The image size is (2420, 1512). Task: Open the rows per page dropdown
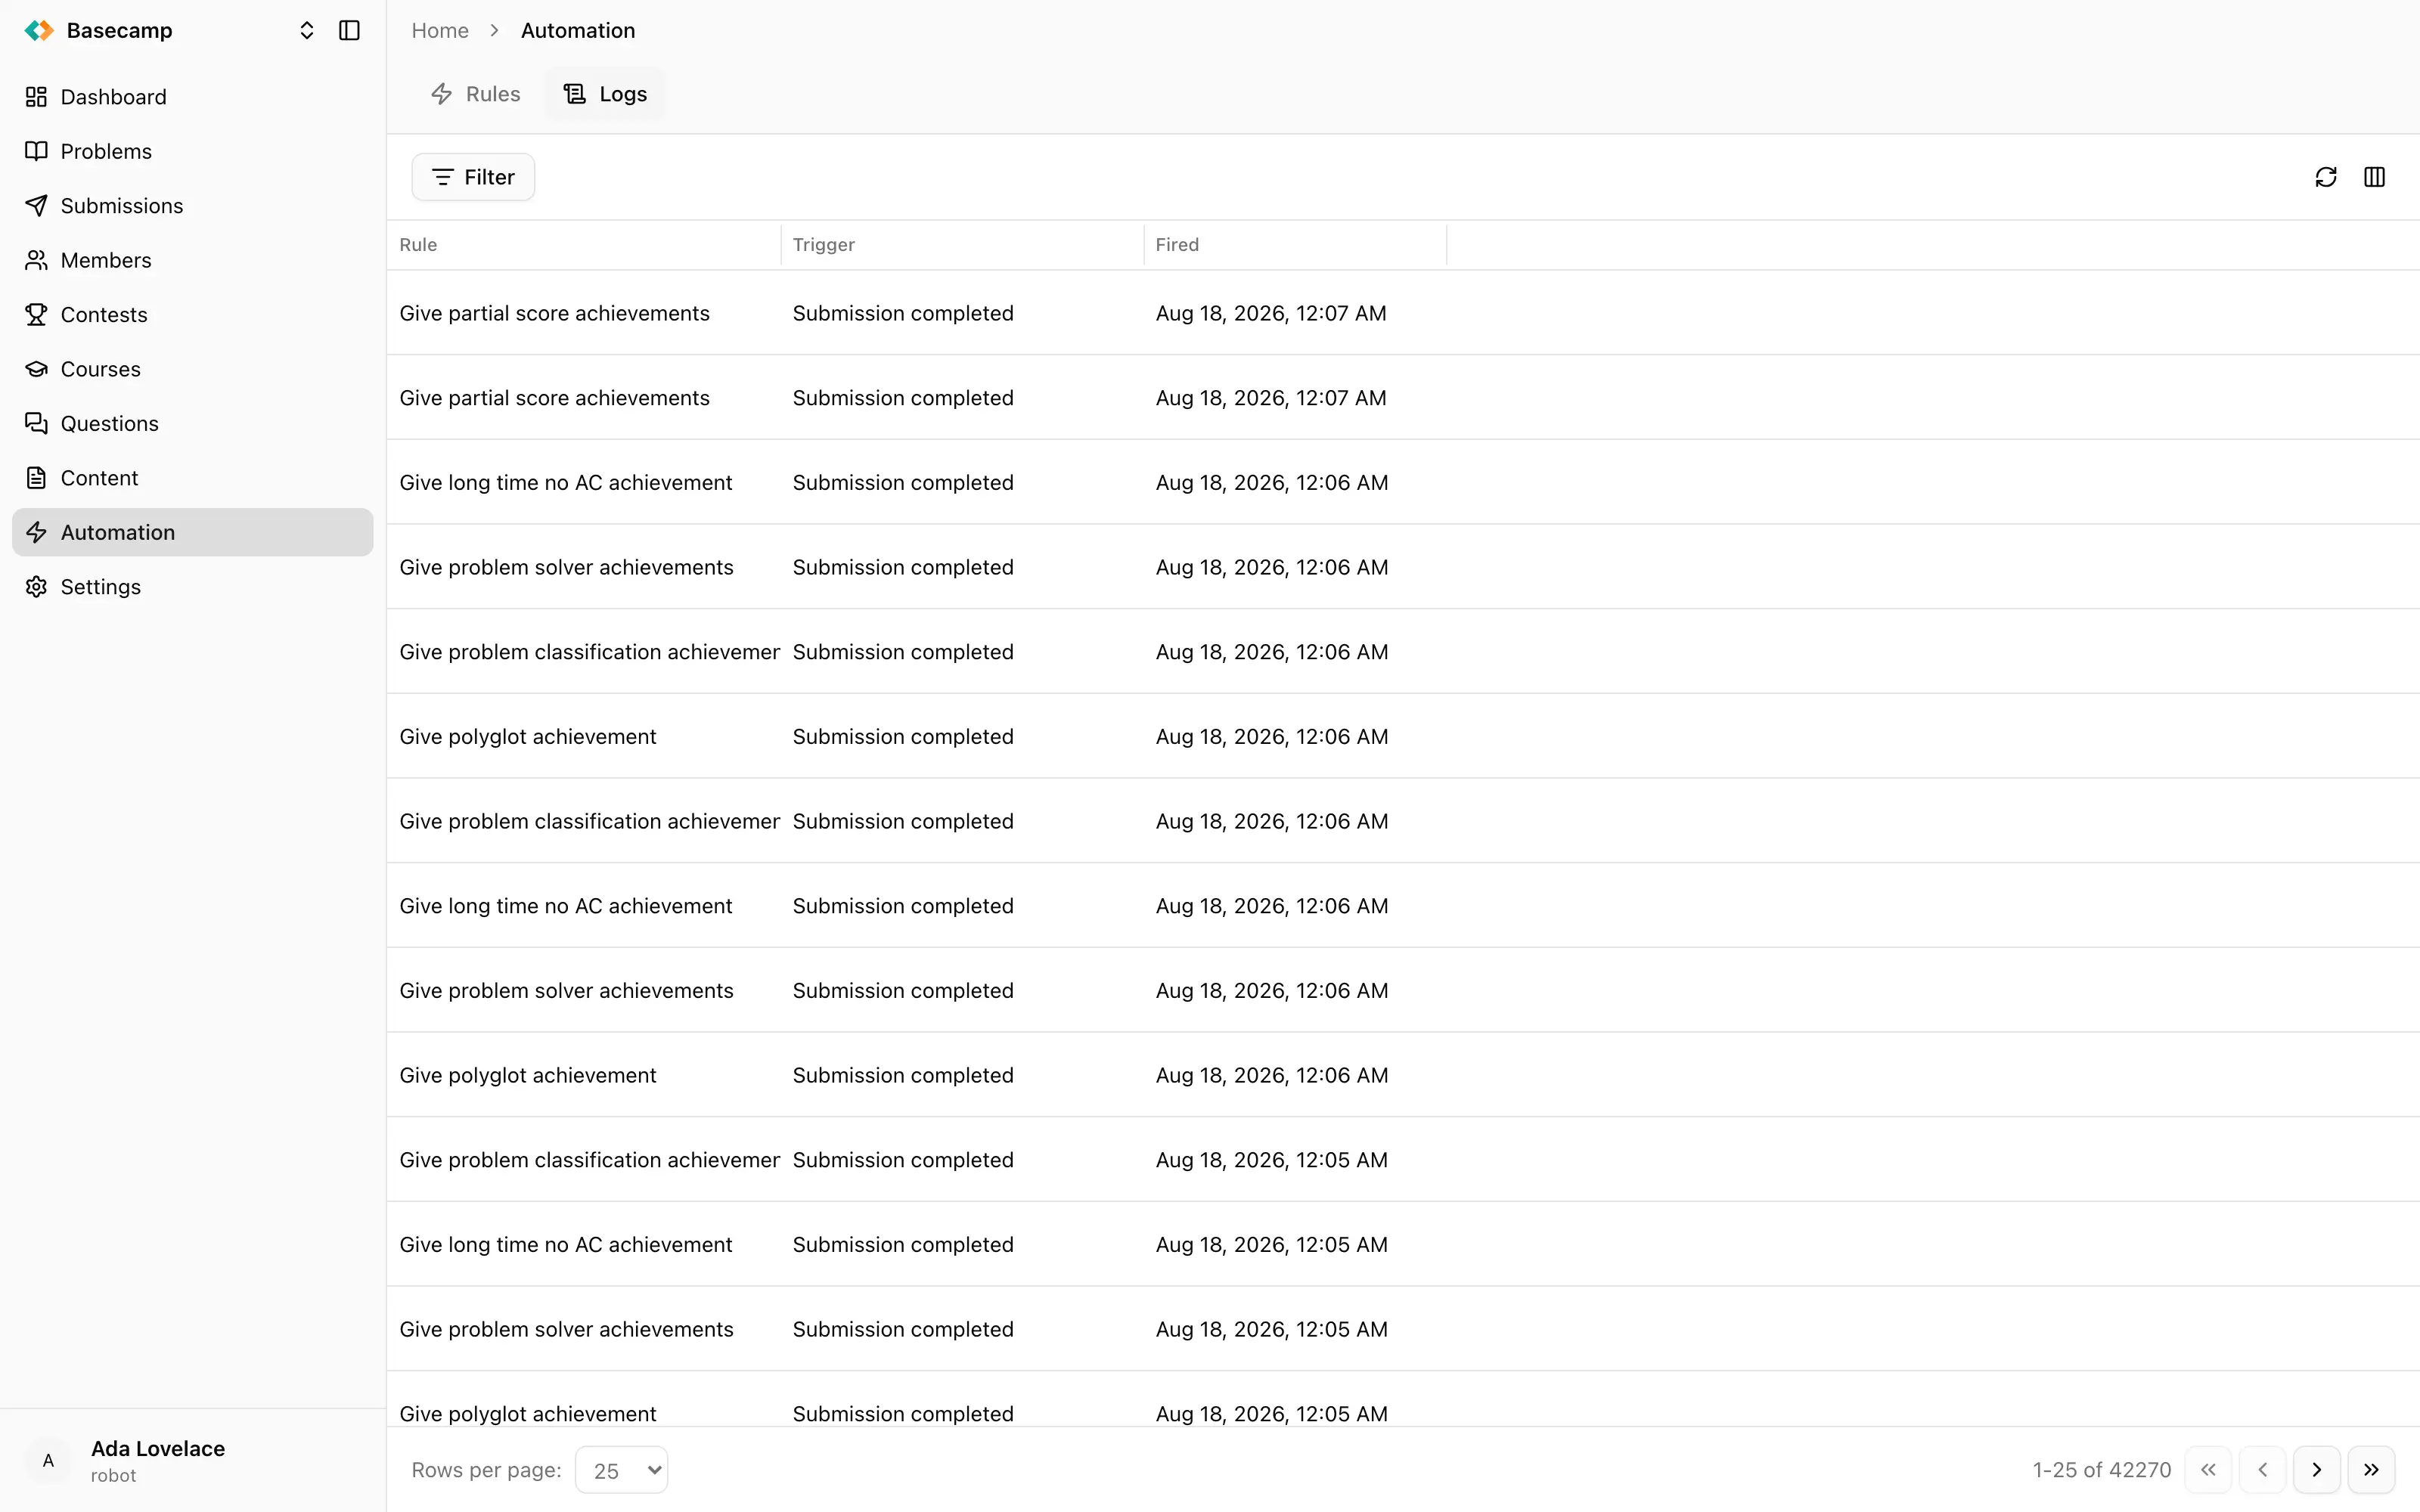coord(621,1470)
